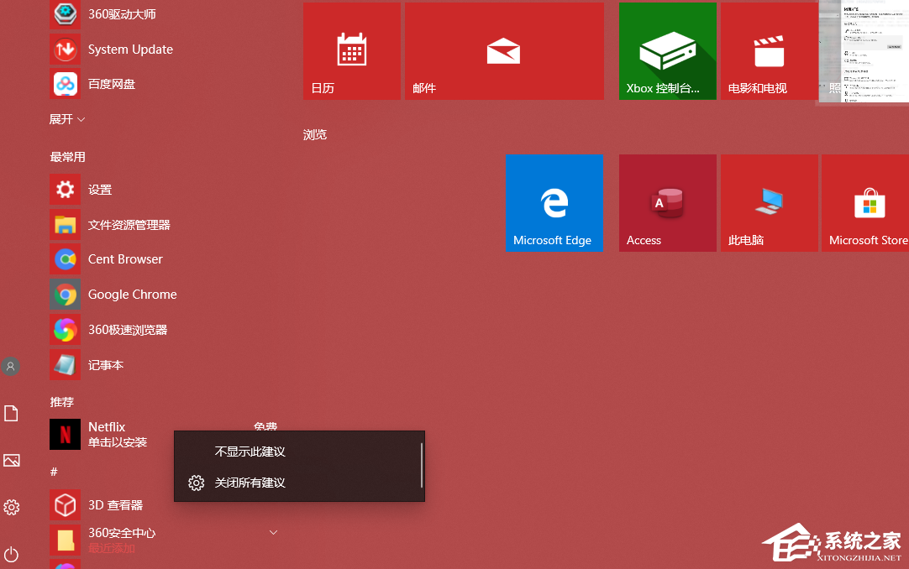Launch the 邮件 (Mail) tile
Viewport: 909px width, 569px height.
point(504,50)
